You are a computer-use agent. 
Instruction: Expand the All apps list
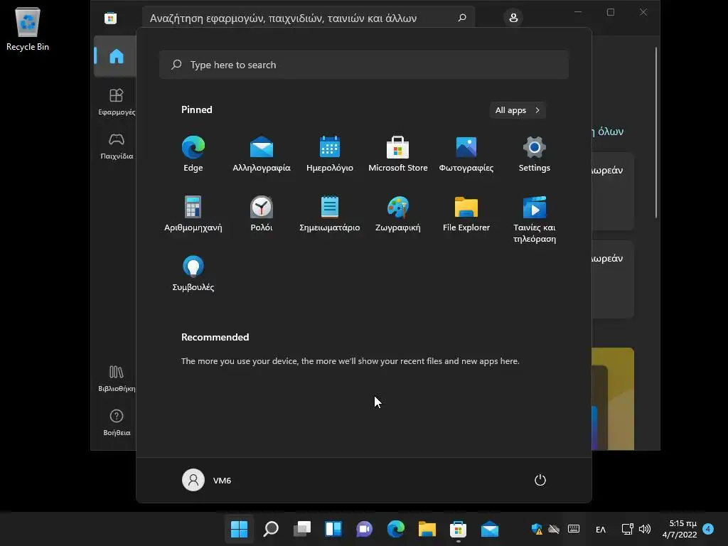(x=518, y=110)
